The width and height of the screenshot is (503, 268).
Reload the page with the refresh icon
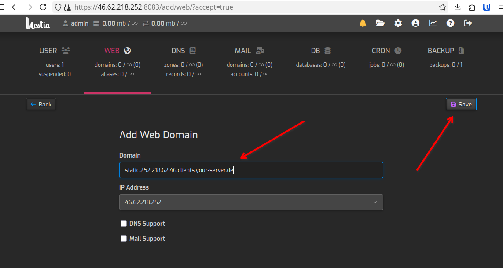(x=43, y=7)
